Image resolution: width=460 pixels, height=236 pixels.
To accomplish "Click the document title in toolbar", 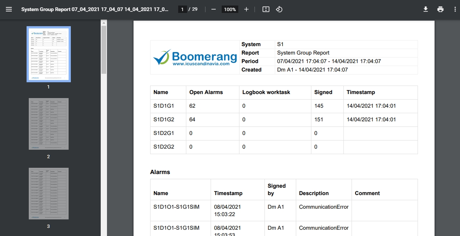I will click(95, 9).
